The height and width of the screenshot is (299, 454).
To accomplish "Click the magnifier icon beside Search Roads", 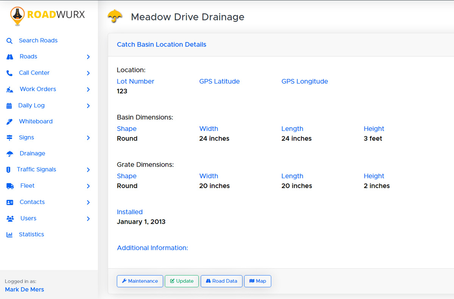I will [x=9, y=41].
